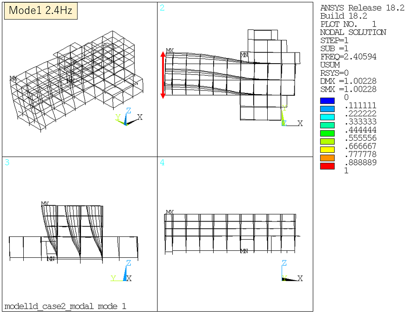Click the MN marker in viewport 4

244,251
